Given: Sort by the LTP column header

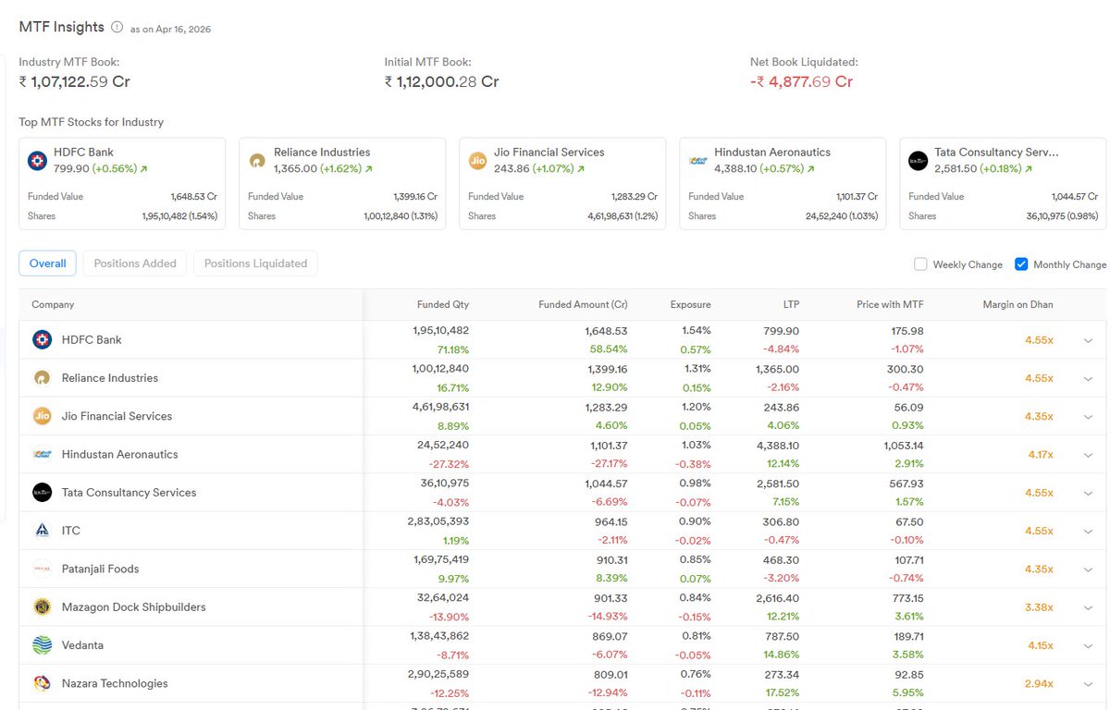Looking at the screenshot, I should pos(790,304).
